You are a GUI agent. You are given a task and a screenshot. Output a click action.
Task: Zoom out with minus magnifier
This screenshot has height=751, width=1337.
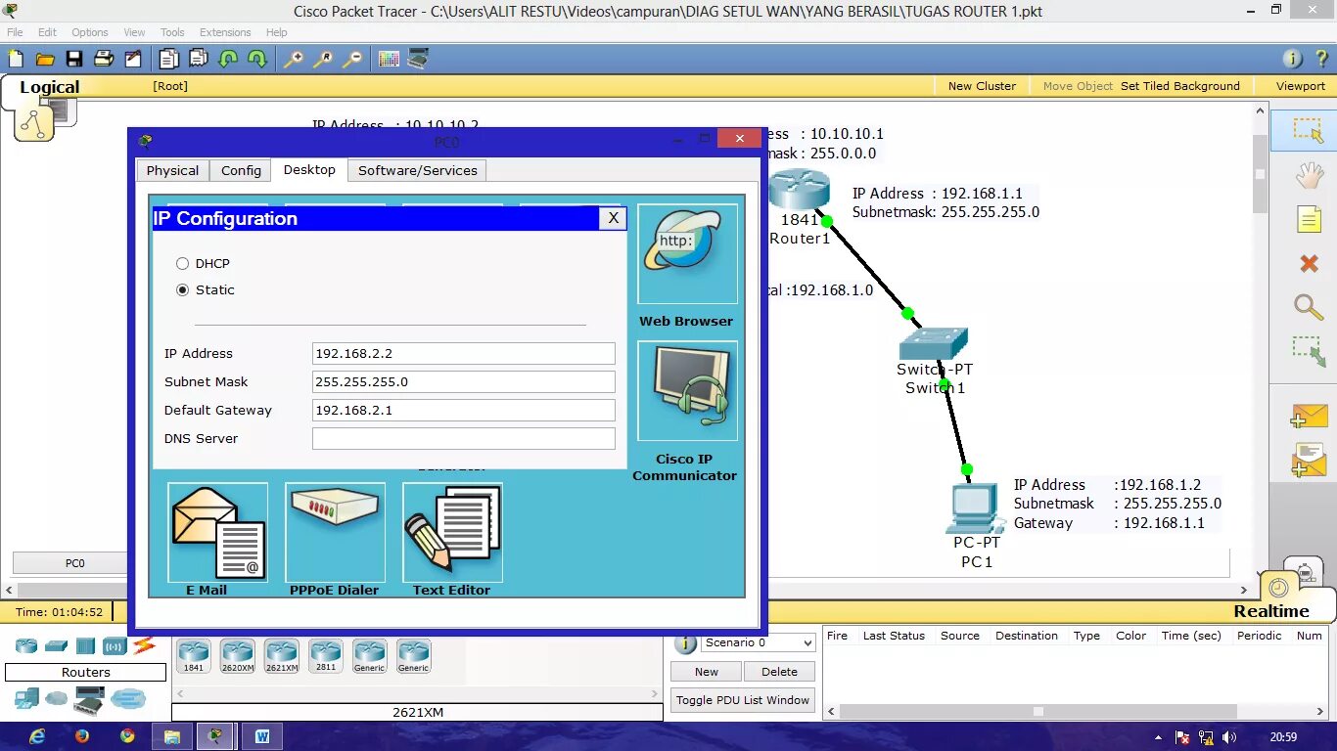pyautogui.click(x=352, y=59)
